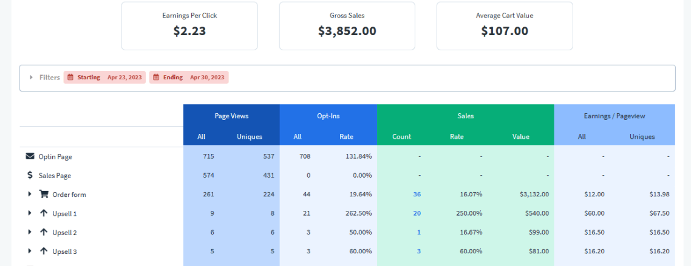This screenshot has width=691, height=266.
Task: Click the envelope icon beside Optin Page
Action: [30, 156]
